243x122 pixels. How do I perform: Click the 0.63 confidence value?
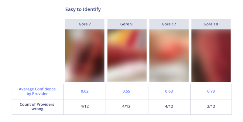pyautogui.click(x=169, y=91)
